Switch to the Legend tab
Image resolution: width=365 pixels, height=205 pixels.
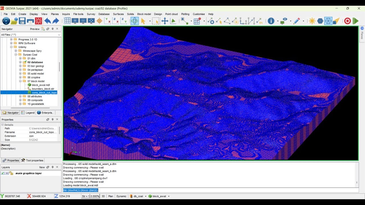click(x=28, y=113)
